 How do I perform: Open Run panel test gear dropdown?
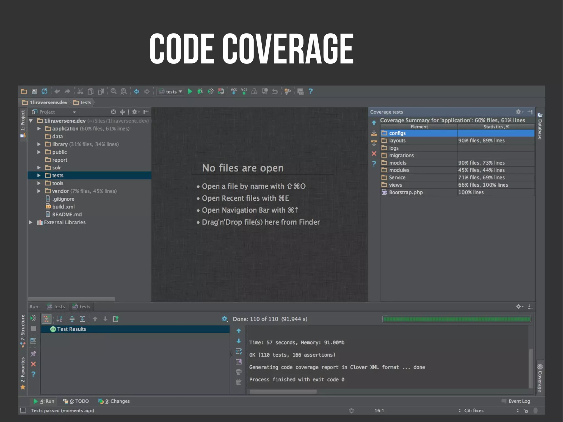click(225, 319)
